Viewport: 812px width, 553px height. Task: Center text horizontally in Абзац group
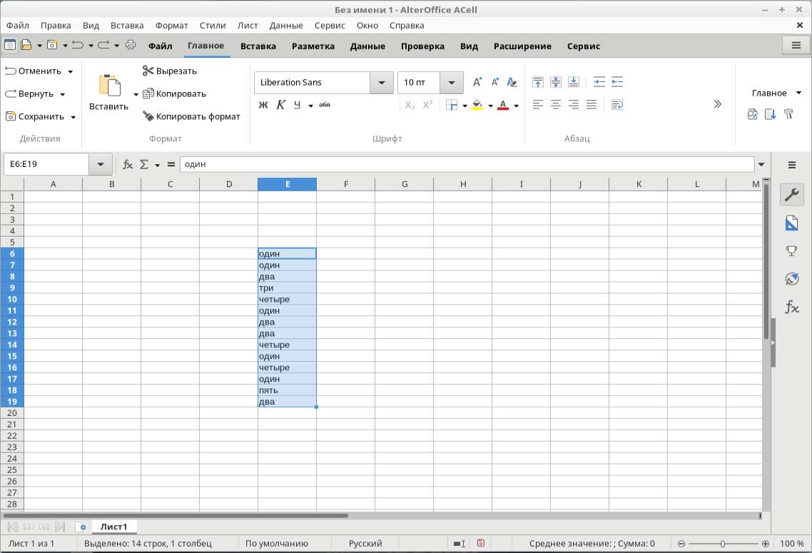556,105
